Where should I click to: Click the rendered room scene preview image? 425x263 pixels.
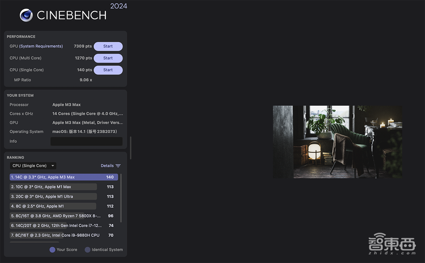coord(337,142)
